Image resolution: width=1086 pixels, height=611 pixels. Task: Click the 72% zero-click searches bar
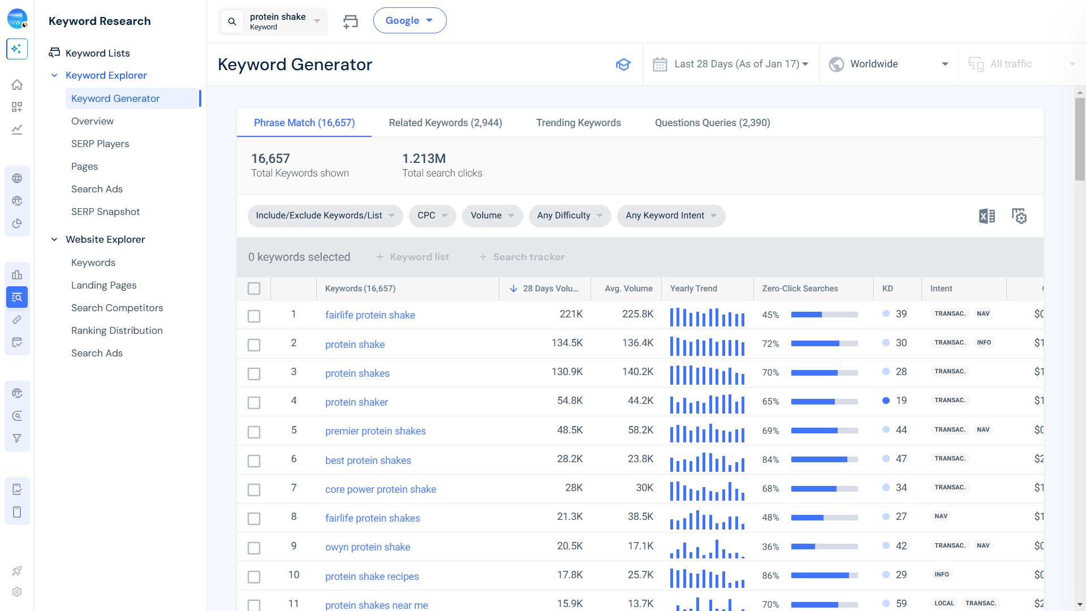[x=825, y=343]
